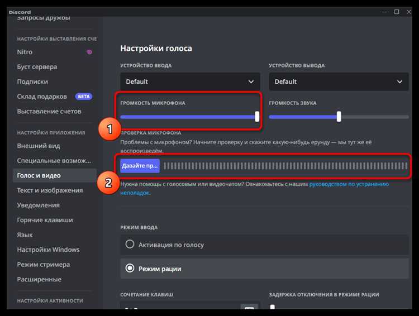Close the Discord window
This screenshot has height=316, width=419.
click(409, 12)
